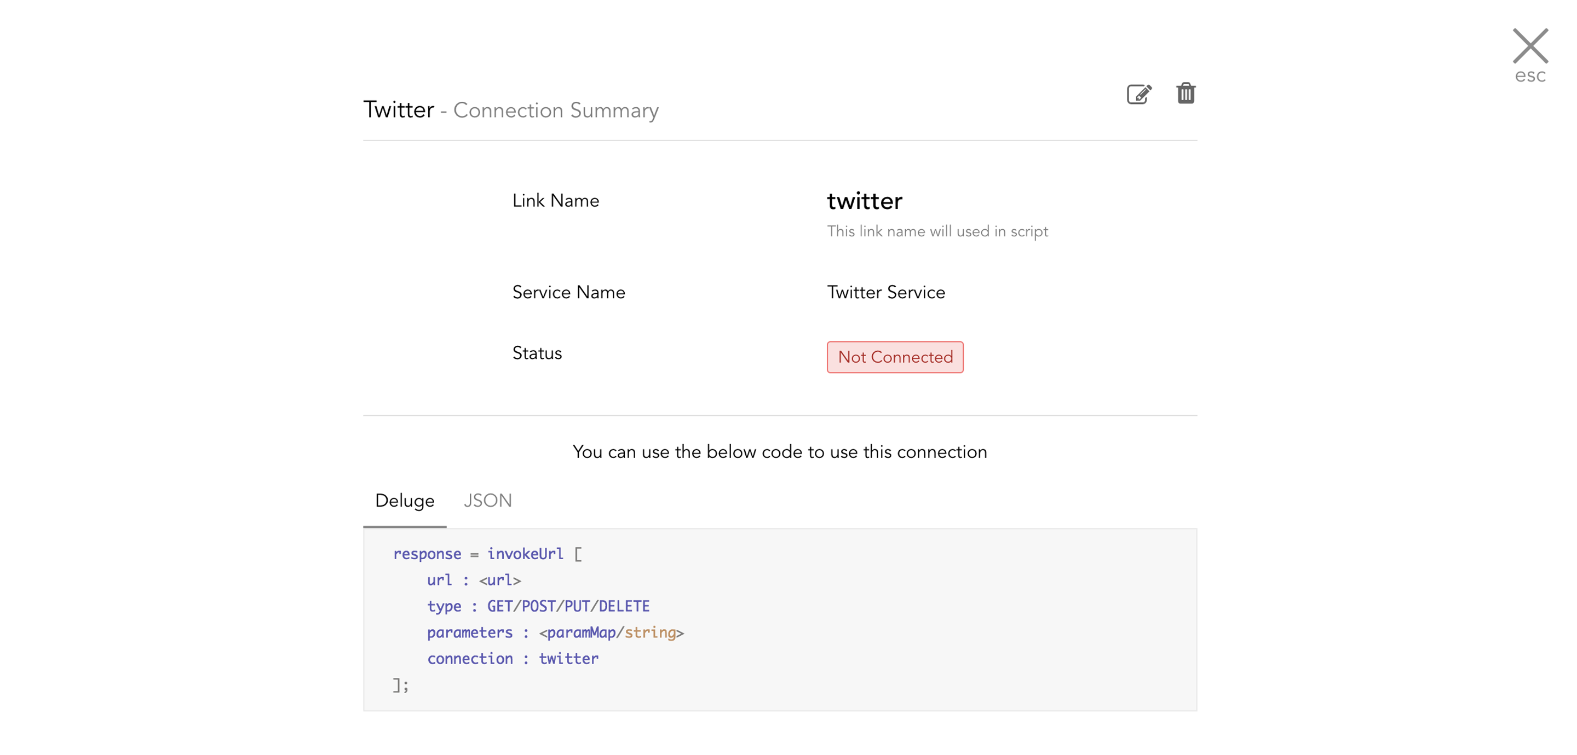This screenshot has height=755, width=1577.
Task: Click the Service Name label
Action: pyautogui.click(x=568, y=293)
